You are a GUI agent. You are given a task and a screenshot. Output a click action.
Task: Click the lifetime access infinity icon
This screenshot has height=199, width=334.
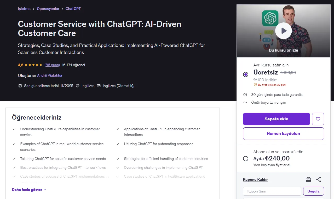click(245, 102)
